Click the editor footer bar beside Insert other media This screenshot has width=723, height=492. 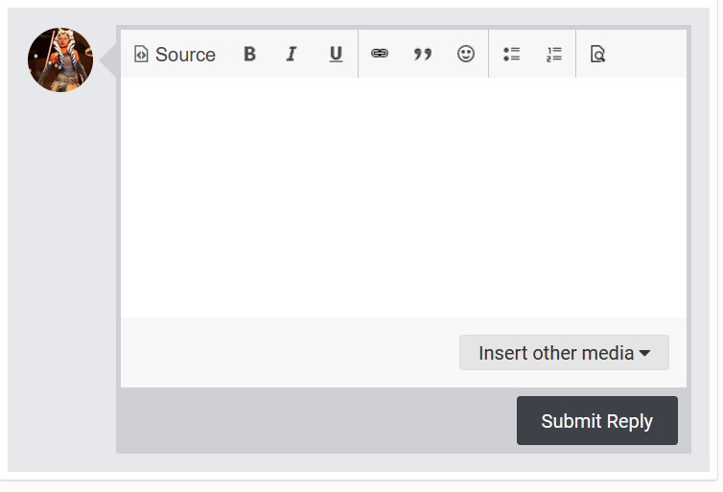[x=290, y=352]
